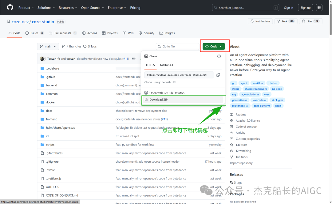Star the coze-studio repository
Image resolution: width=332 pixels, height=204 pixels.
point(310,21)
